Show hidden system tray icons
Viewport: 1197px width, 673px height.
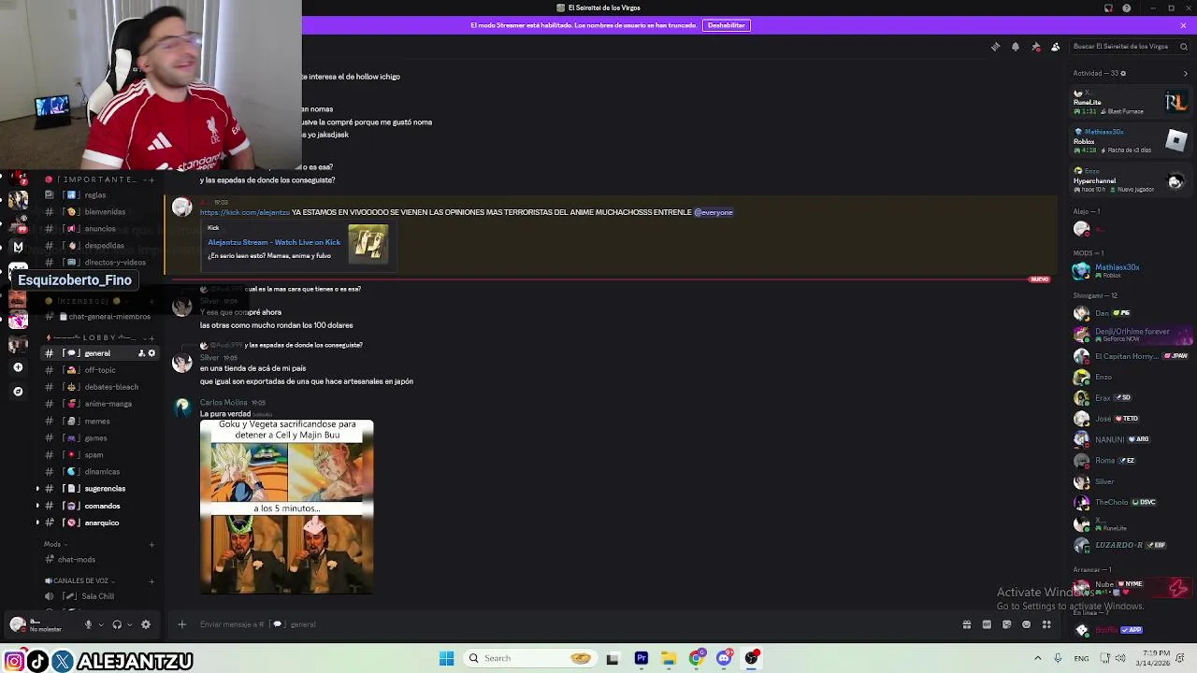click(x=1037, y=658)
